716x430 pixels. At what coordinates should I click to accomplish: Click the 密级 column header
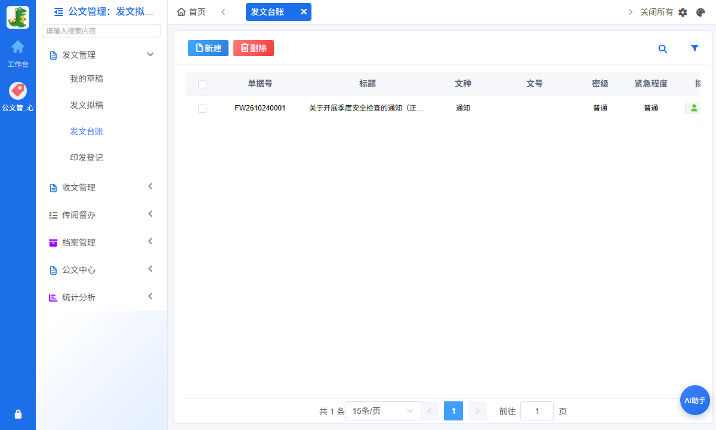[600, 84]
